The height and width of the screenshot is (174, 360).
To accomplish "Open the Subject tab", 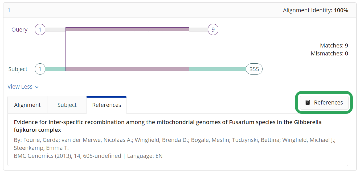I will click(67, 105).
